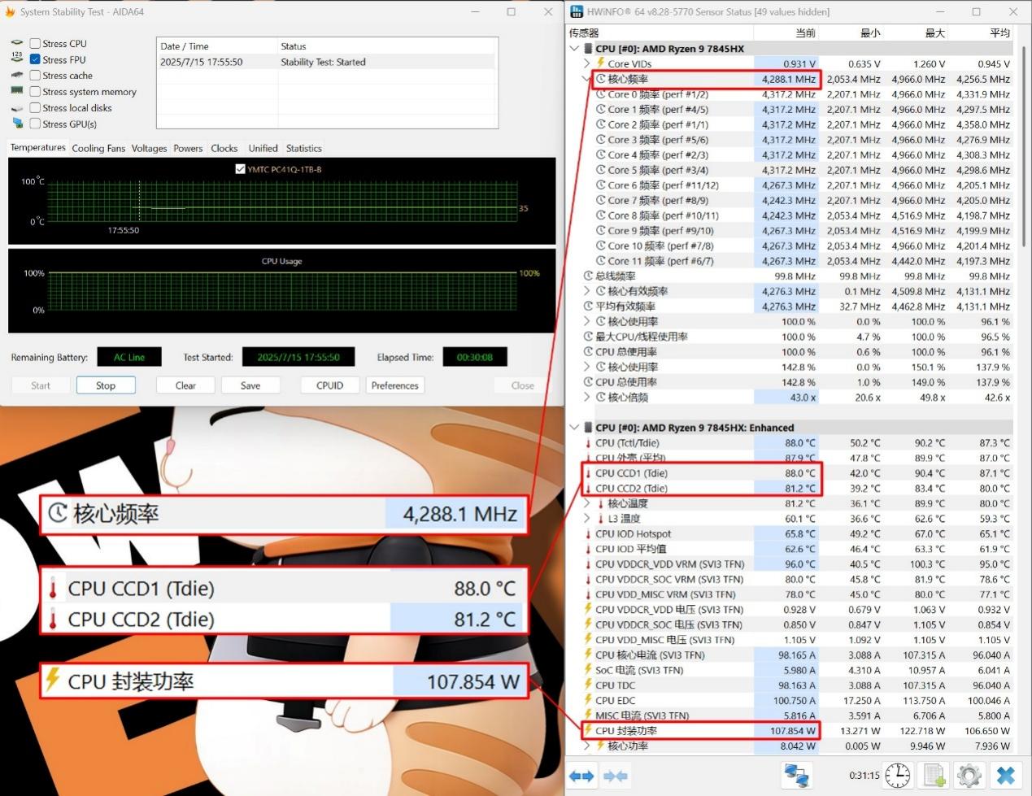Open the Unified tab
Image resolution: width=1032 pixels, height=796 pixels.
(263, 148)
